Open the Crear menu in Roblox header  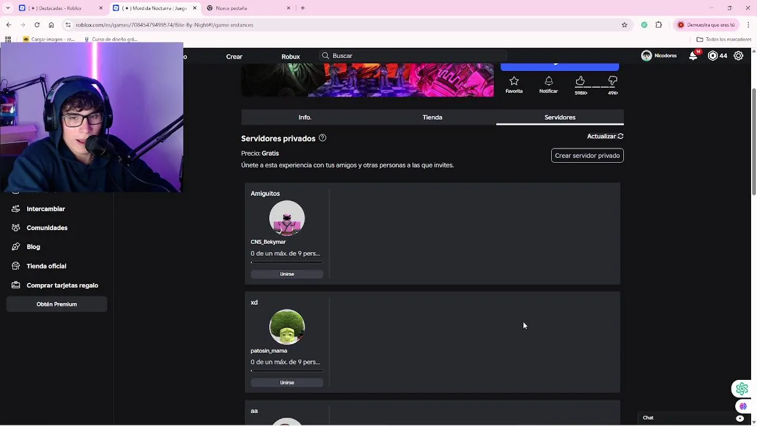(234, 56)
